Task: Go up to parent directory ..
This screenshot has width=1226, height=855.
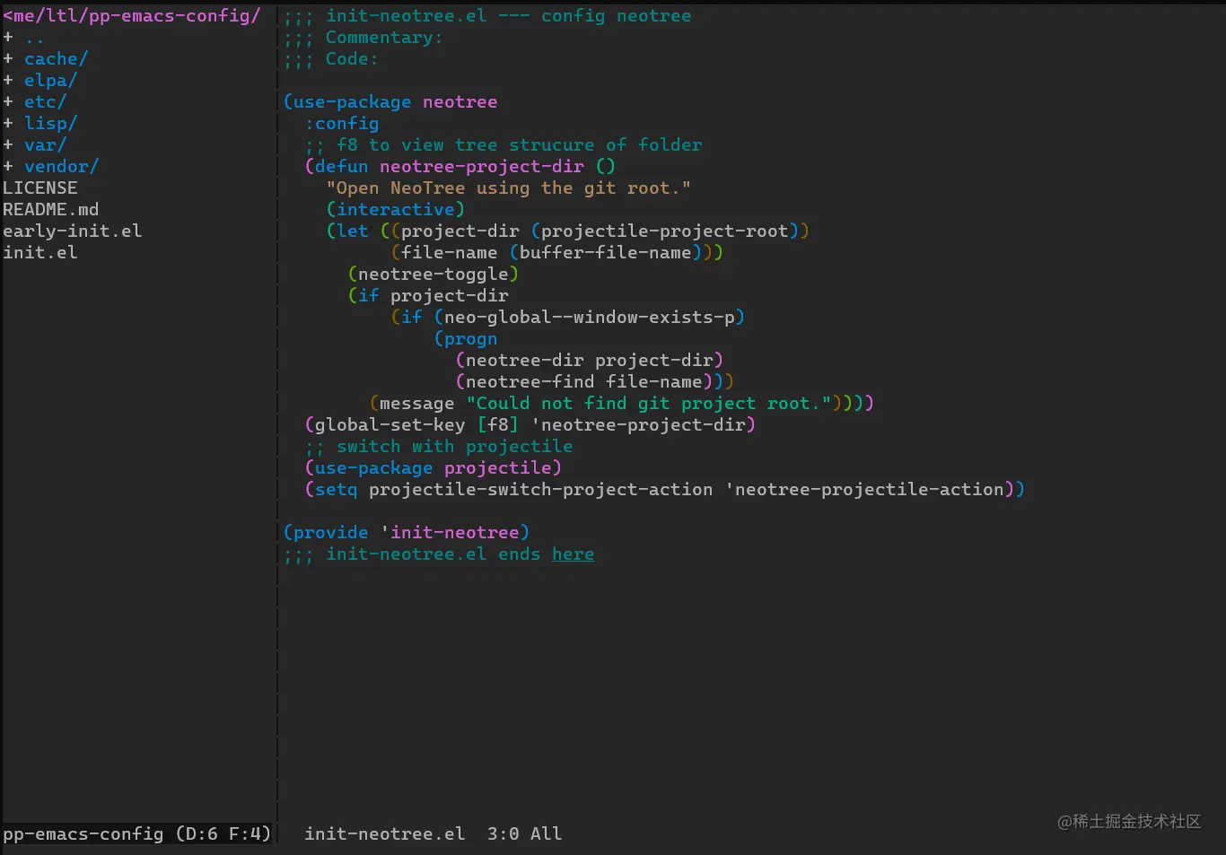Action: tap(34, 39)
